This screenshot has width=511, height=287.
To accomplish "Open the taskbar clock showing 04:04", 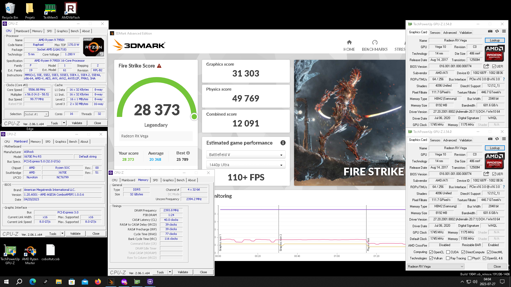I will [x=487, y=282].
